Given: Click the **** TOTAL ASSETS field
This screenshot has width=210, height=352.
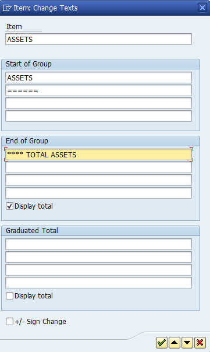Looking at the screenshot, I should pyautogui.click(x=99, y=154).
